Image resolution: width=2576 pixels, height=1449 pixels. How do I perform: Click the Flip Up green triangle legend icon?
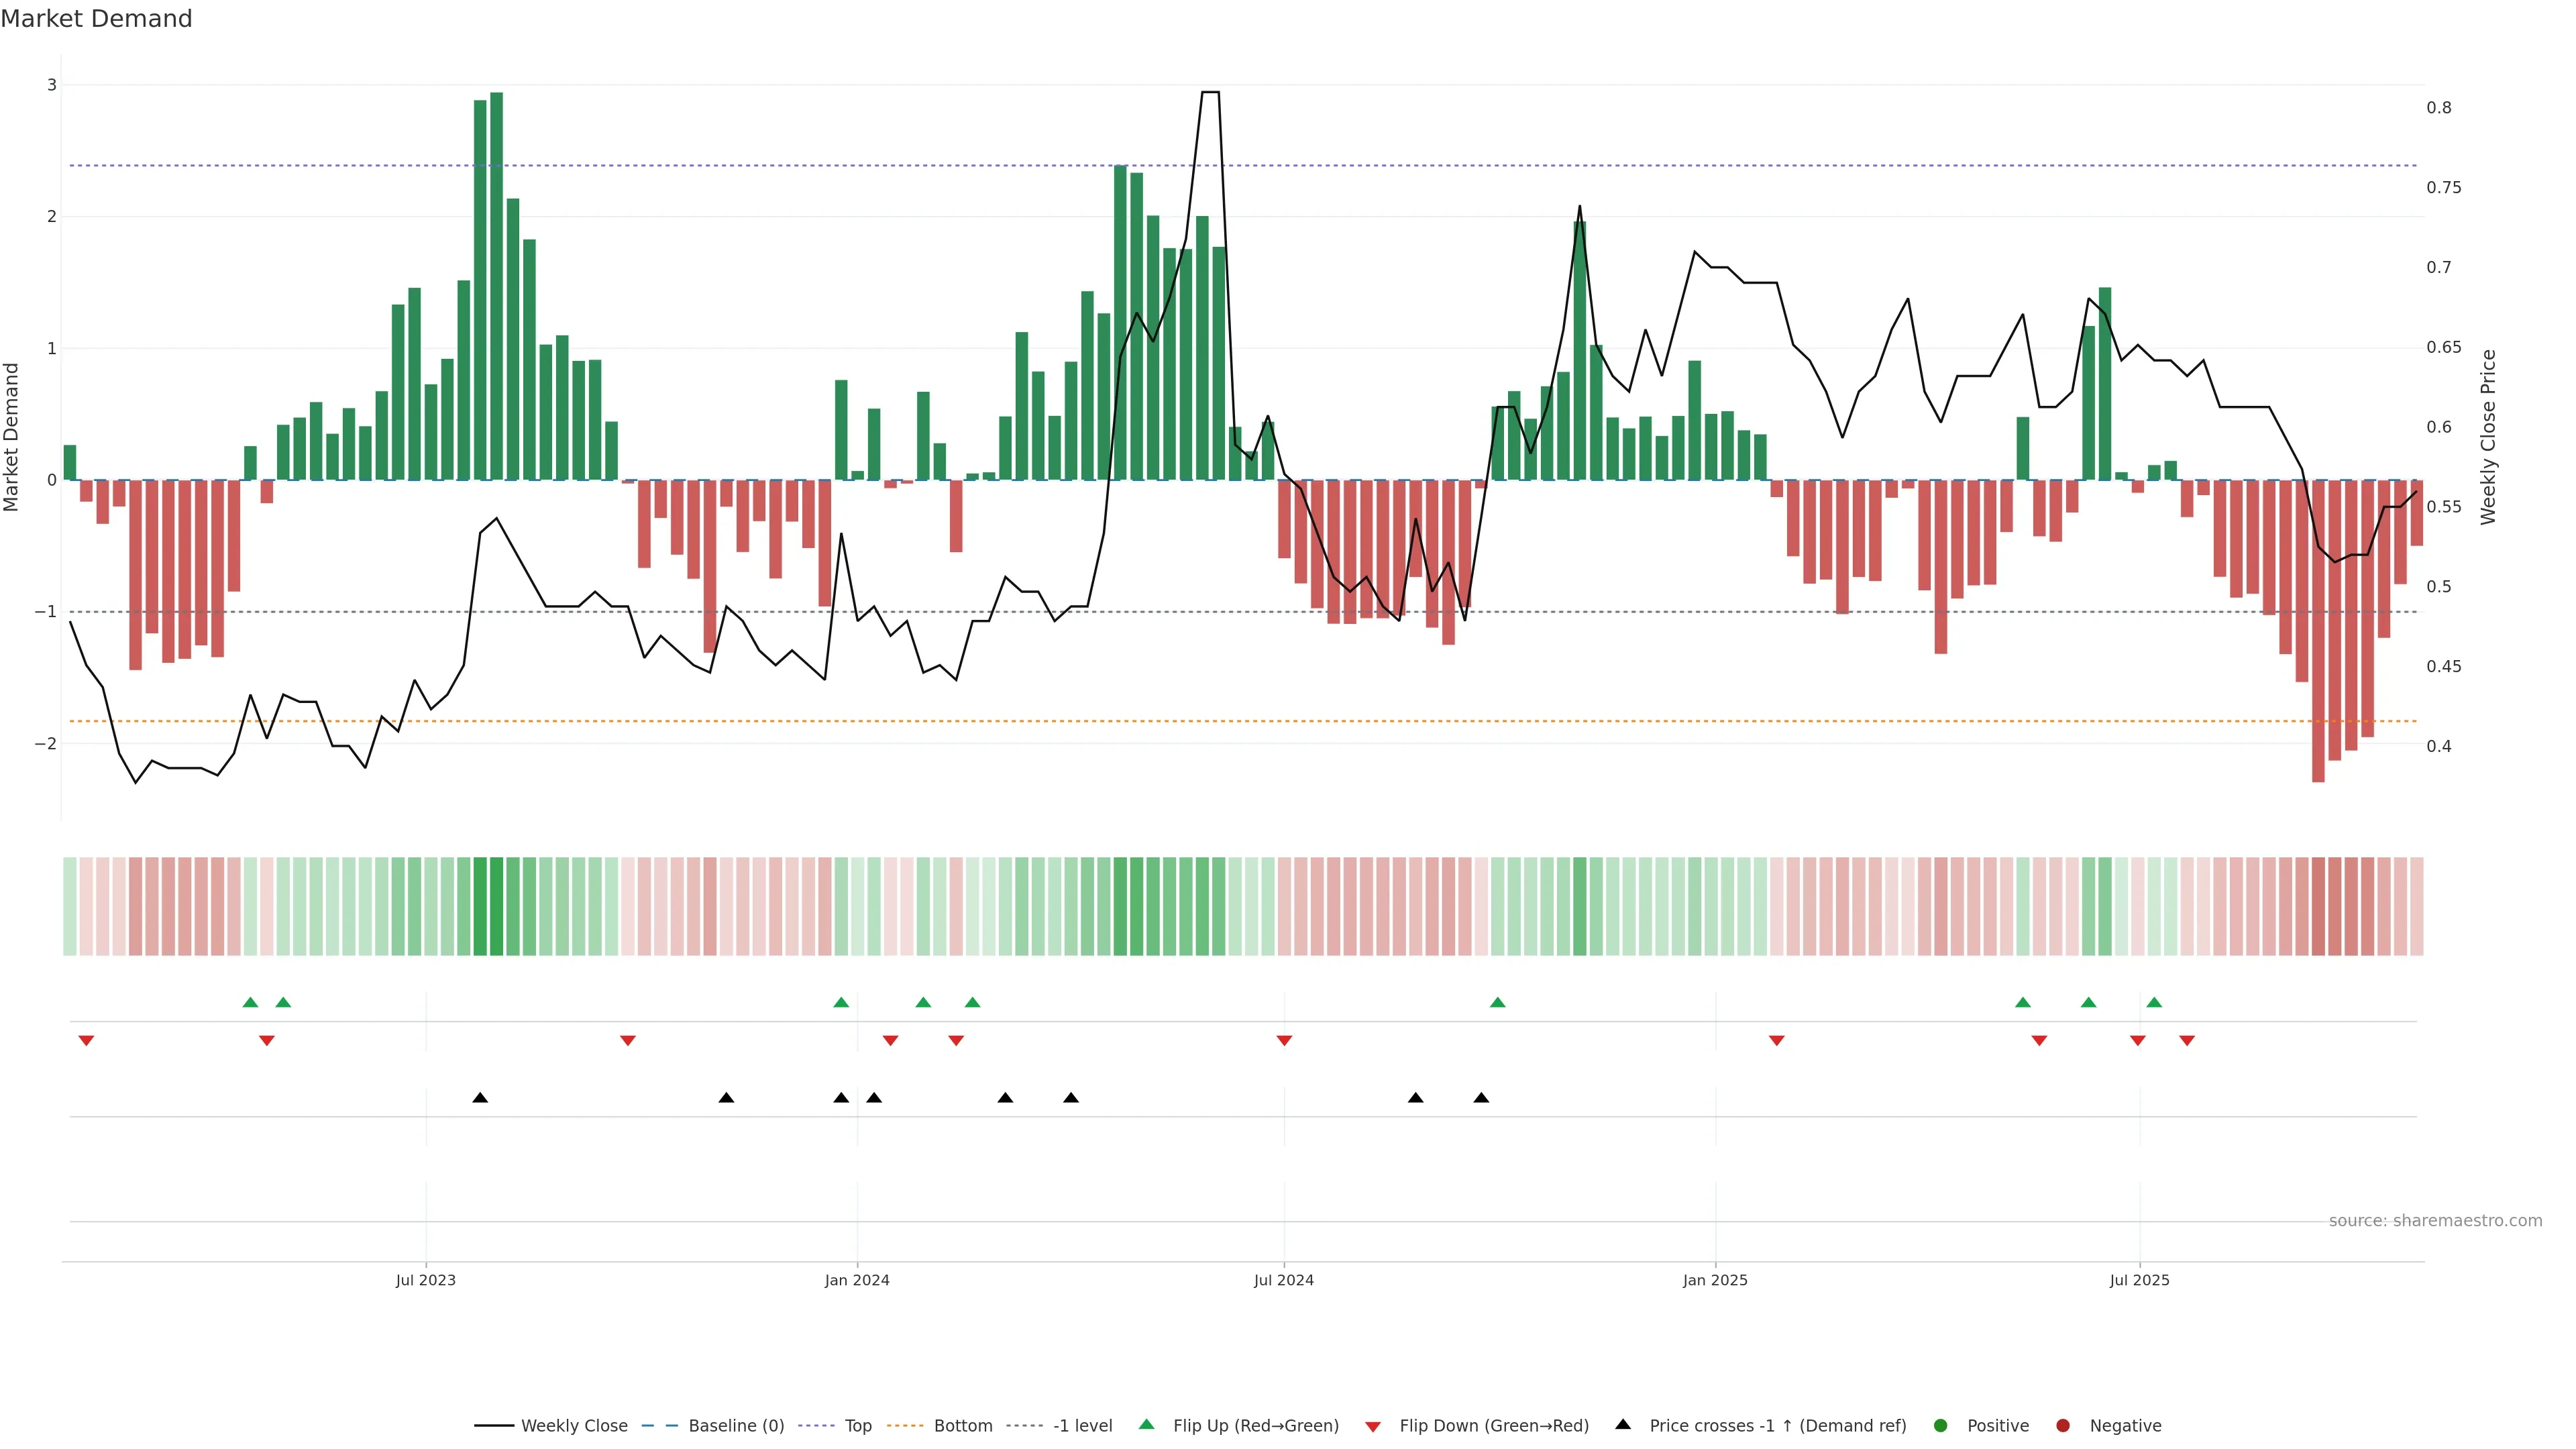pos(1147,1424)
